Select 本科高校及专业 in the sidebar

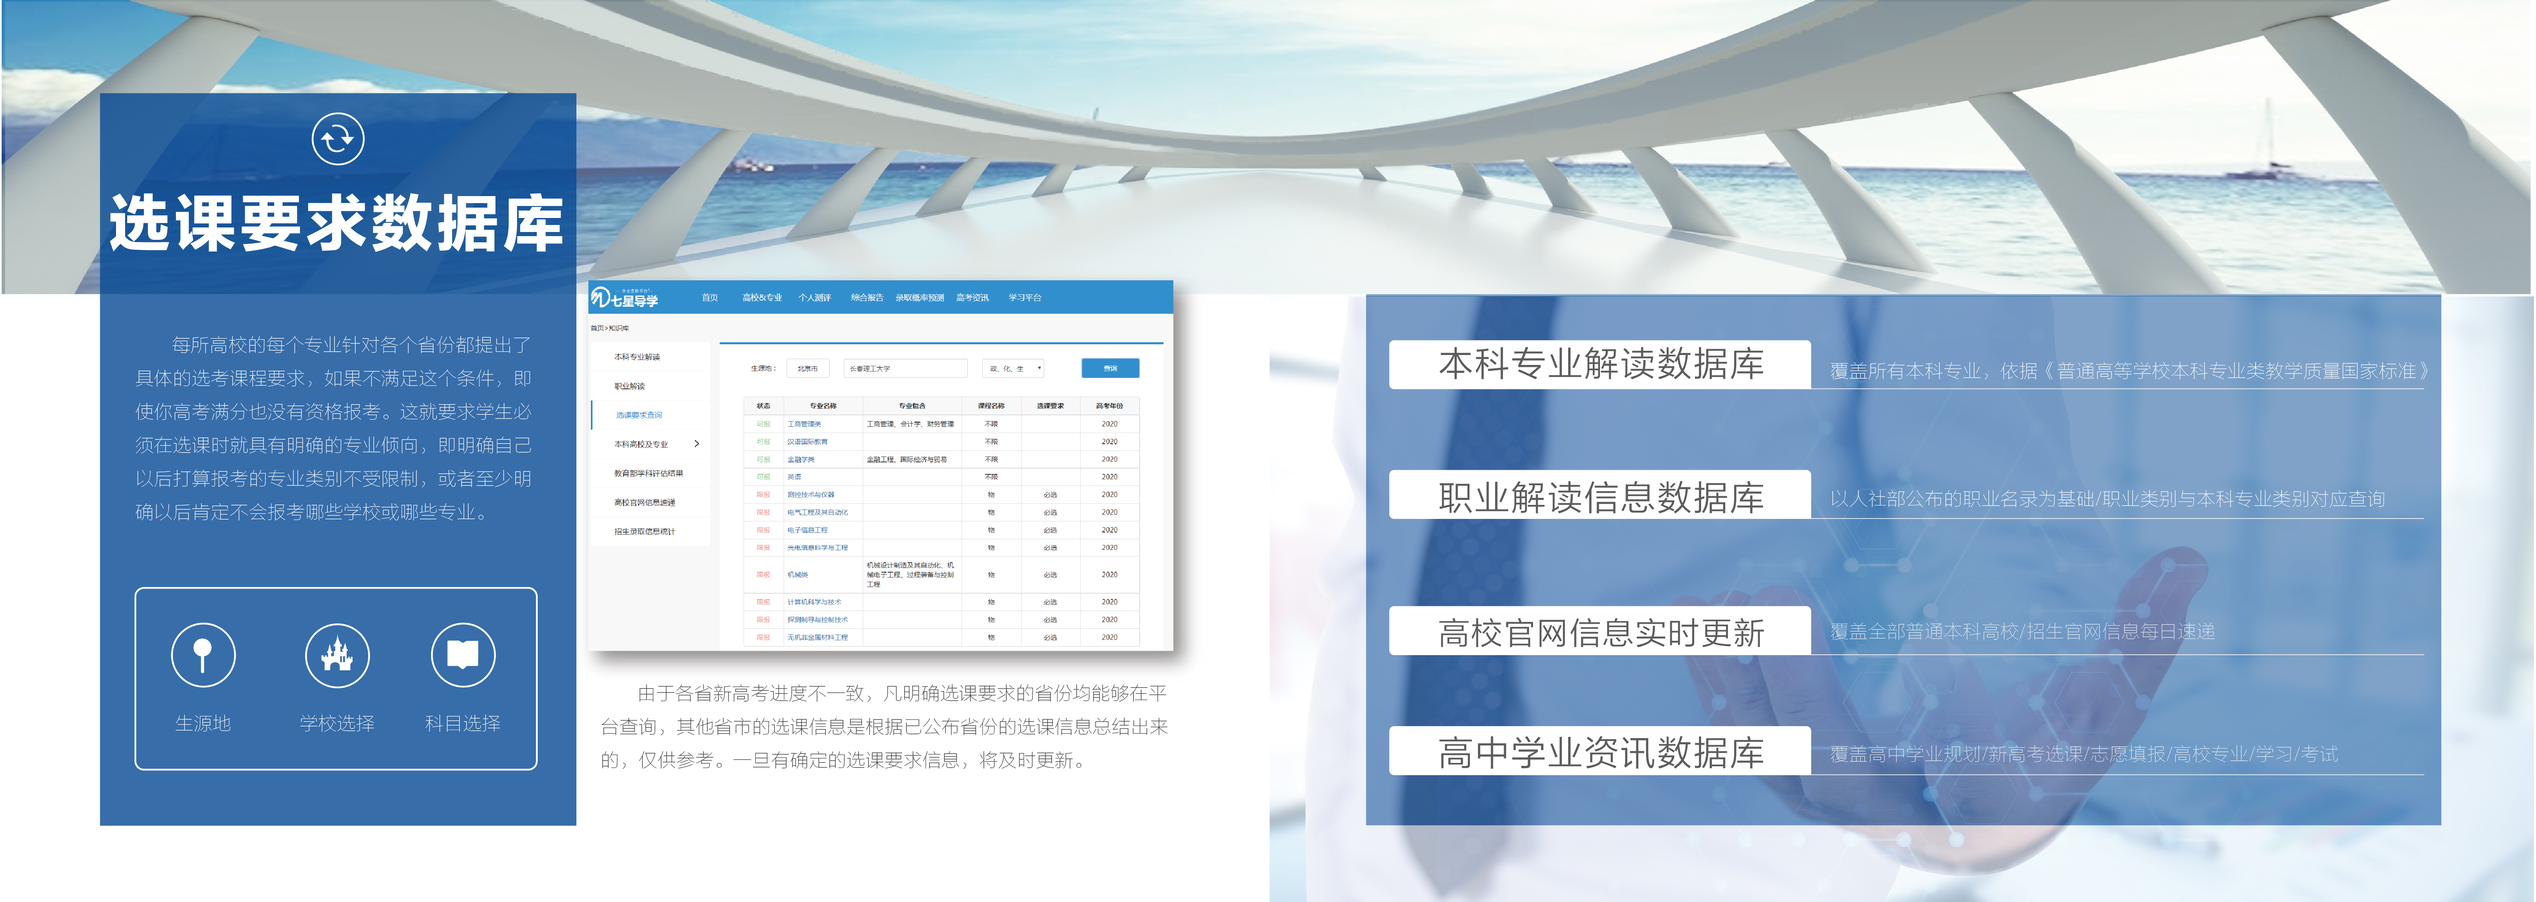click(641, 444)
